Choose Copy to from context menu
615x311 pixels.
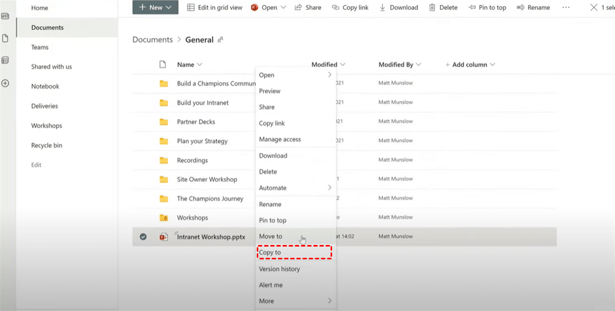pyautogui.click(x=270, y=253)
